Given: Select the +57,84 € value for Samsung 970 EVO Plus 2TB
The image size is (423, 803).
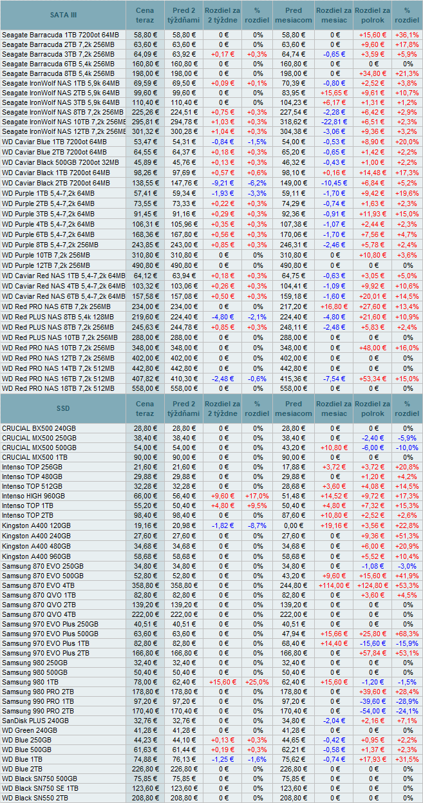Looking at the screenshot, I should coord(373,652).
